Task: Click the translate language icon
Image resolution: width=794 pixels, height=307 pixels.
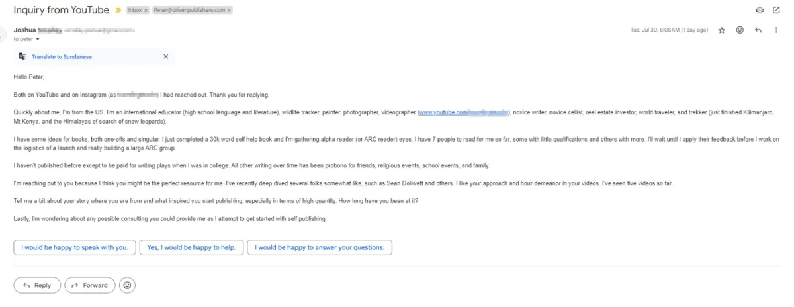Action: click(x=22, y=57)
